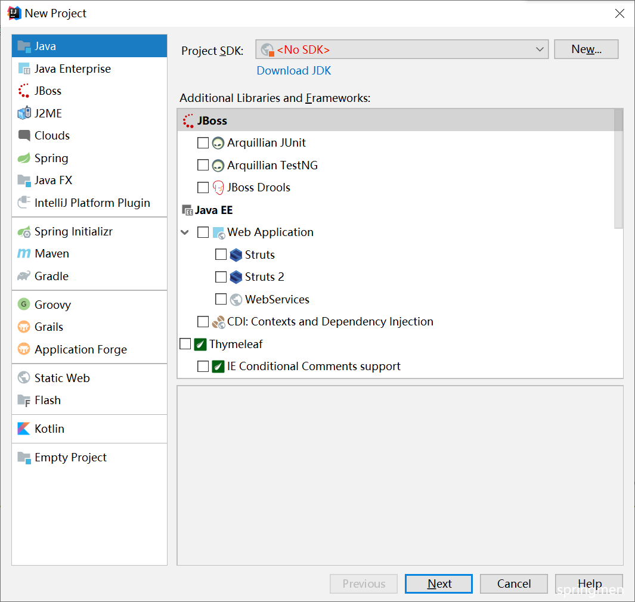Click the Help button
Image resolution: width=635 pixels, height=602 pixels.
pyautogui.click(x=589, y=584)
